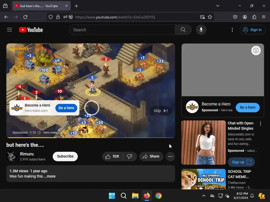Open the Firefox account icon
This screenshot has height=202, width=270.
[245, 17]
